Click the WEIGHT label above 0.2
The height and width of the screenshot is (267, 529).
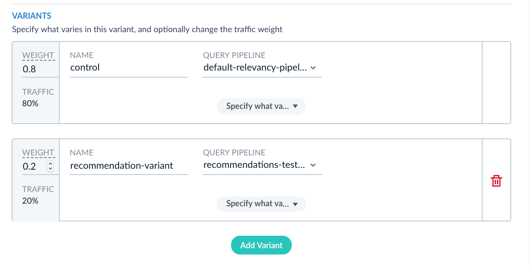(38, 153)
